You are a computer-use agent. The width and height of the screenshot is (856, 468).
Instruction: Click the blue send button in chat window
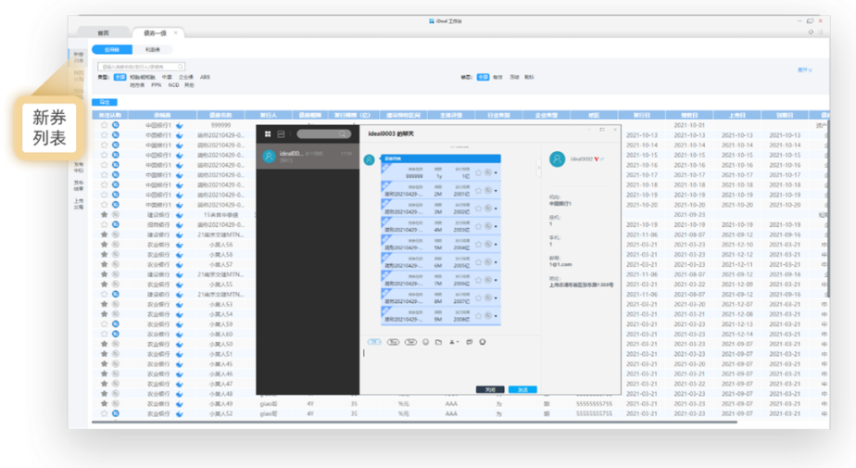click(x=522, y=389)
